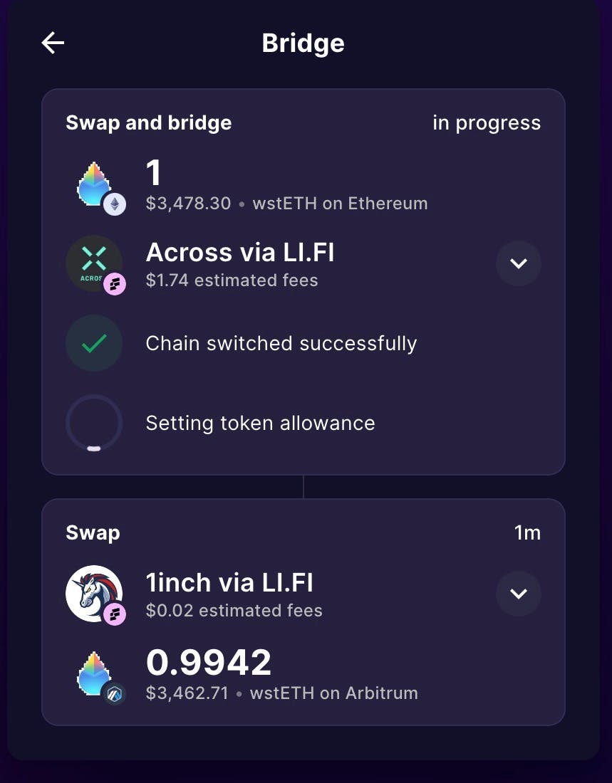Viewport: 612px width, 783px height.
Task: Click the Bridge page title
Action: pos(303,43)
